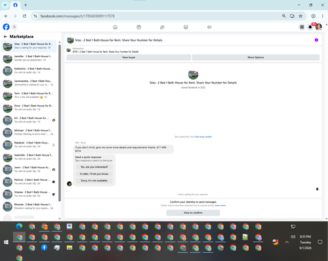Open the account profile picture menu

(319, 27)
